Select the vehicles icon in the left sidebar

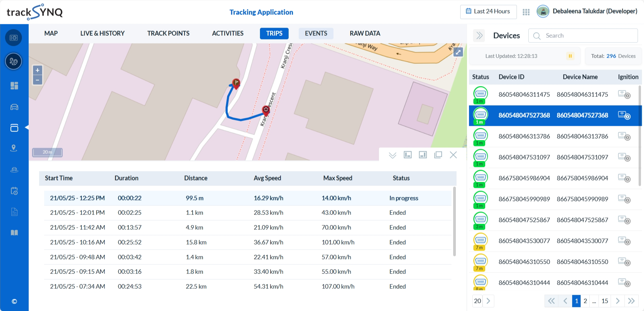13,107
